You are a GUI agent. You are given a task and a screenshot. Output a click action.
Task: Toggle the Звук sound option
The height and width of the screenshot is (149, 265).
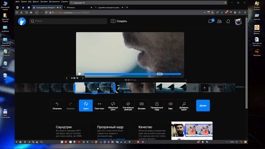click(x=170, y=106)
